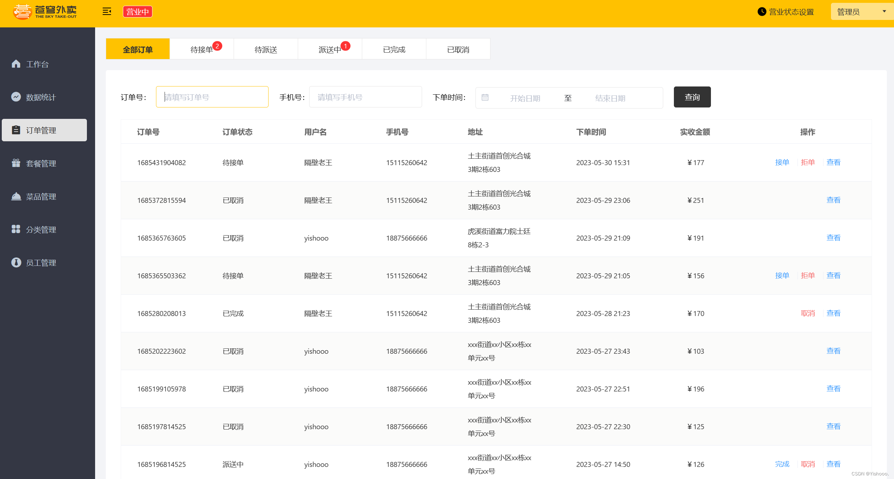Click 取消 for order 1685196814525
The image size is (894, 479).
(808, 464)
